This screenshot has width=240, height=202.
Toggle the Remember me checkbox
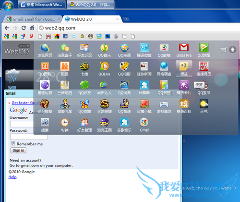pyautogui.click(x=13, y=143)
